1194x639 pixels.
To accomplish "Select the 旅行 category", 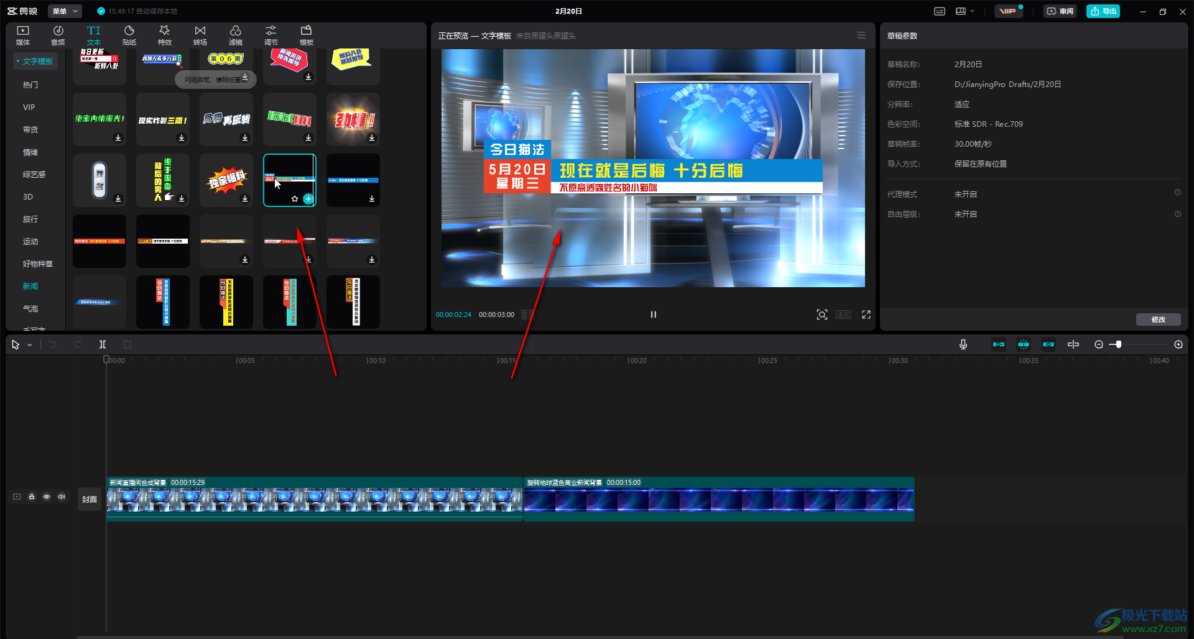I will [30, 219].
